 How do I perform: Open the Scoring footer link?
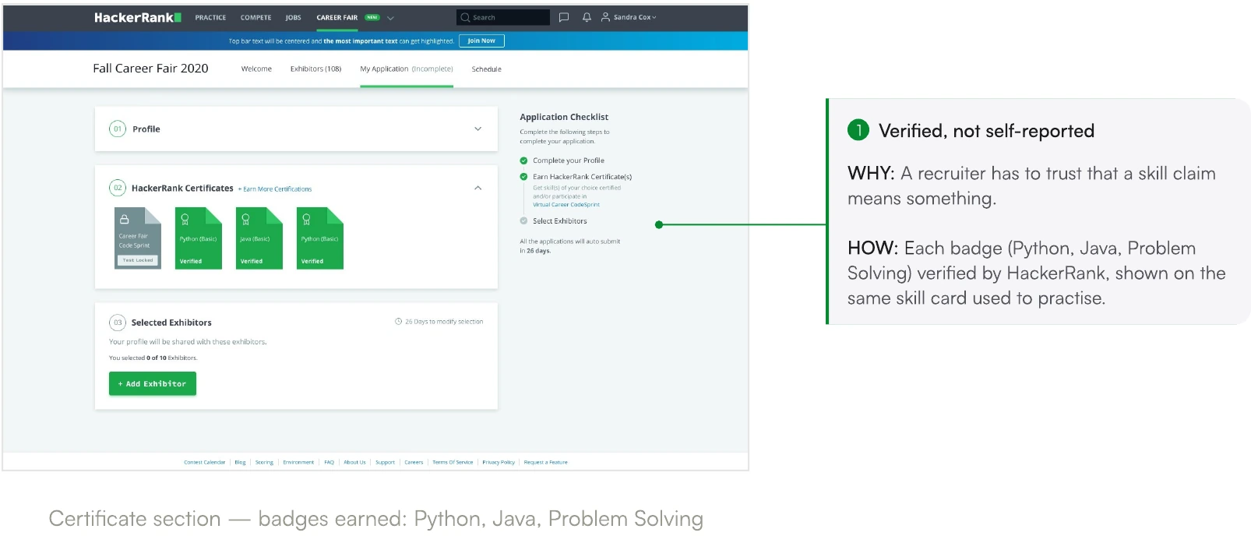(x=264, y=462)
